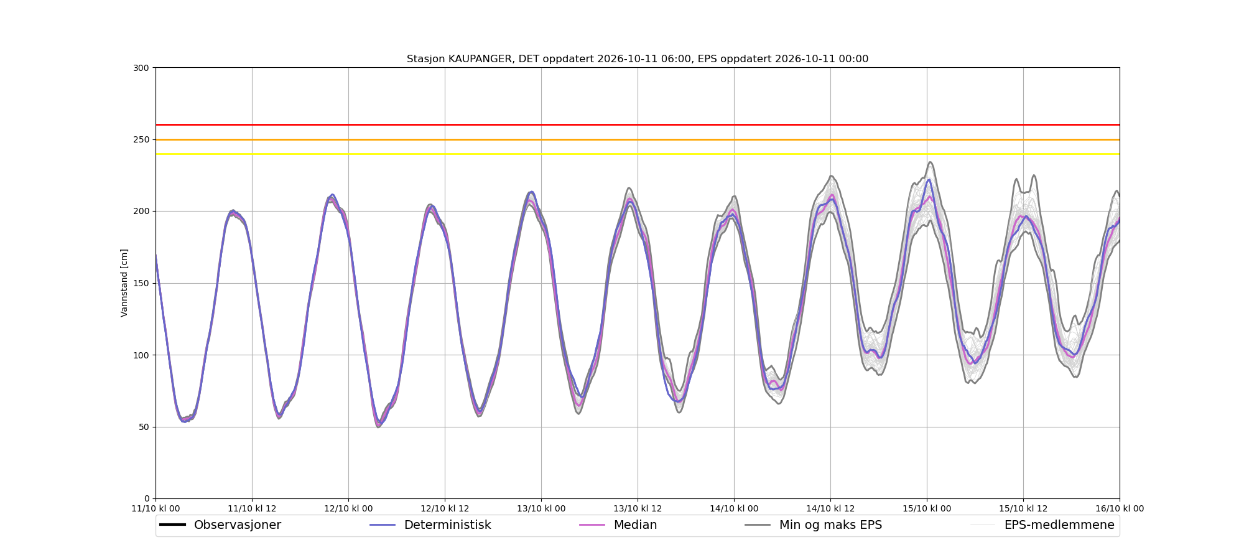Click the 300 y-axis tick label
The height and width of the screenshot is (560, 1244).
(141, 68)
